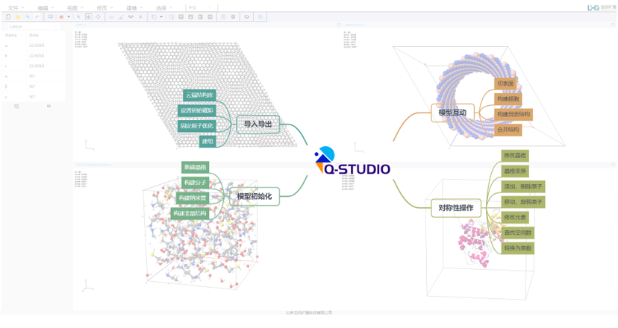Click the red home view icon
The height and width of the screenshot is (328, 618).
tap(61, 16)
